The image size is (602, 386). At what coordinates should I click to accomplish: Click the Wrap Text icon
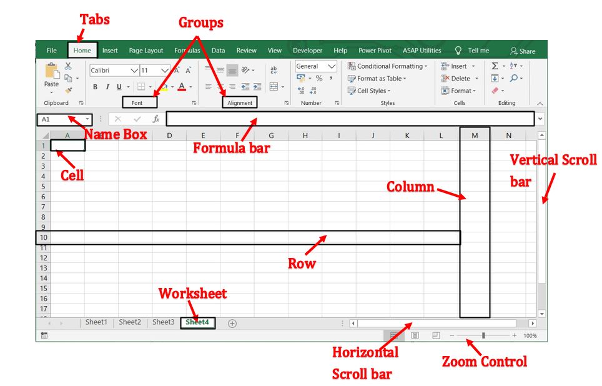tap(274, 69)
